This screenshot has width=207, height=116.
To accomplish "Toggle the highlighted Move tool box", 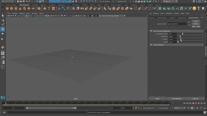I will click(x=3, y=29).
